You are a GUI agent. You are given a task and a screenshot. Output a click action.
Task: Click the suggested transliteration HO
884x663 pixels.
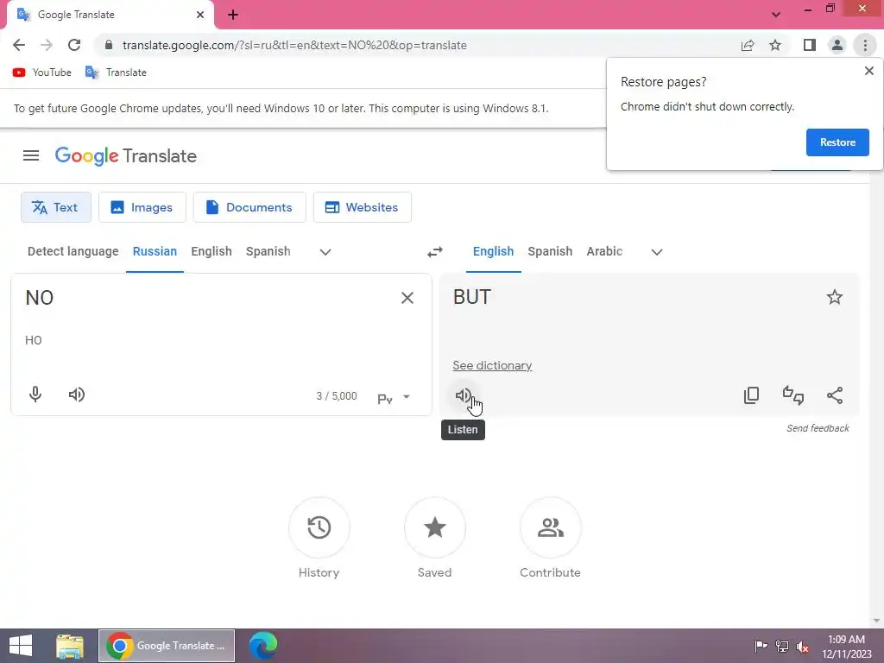click(34, 340)
